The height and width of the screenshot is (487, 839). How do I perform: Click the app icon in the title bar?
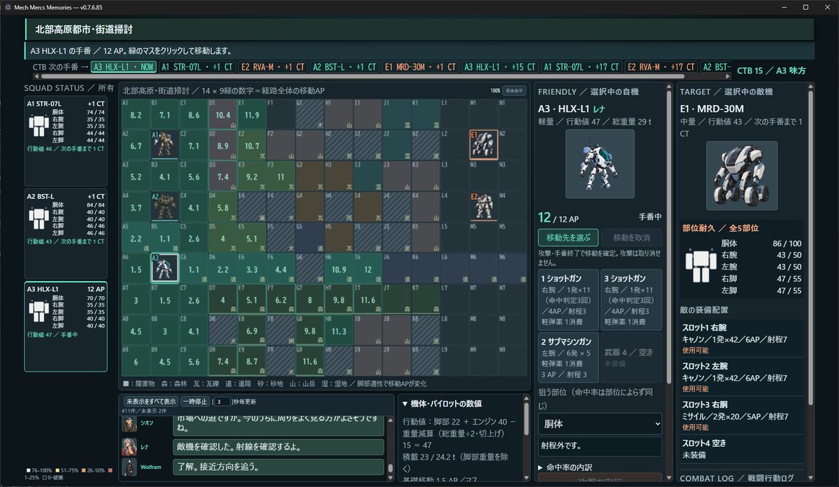[7, 6]
